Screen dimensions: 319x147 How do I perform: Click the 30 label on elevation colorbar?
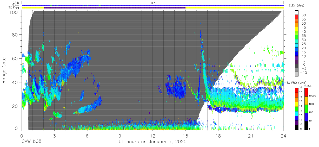(x=303, y=40)
